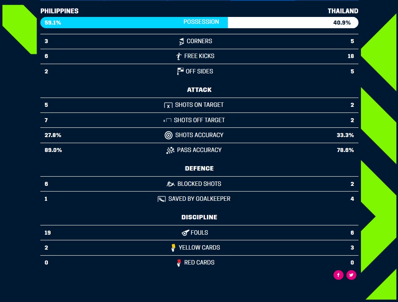Click the DEFENCE section heading

pyautogui.click(x=199, y=169)
